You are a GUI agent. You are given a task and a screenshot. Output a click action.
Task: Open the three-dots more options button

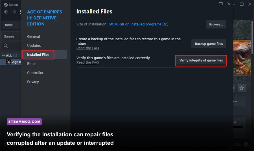coord(235,101)
